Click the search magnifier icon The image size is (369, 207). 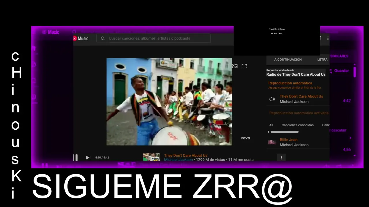(x=103, y=38)
